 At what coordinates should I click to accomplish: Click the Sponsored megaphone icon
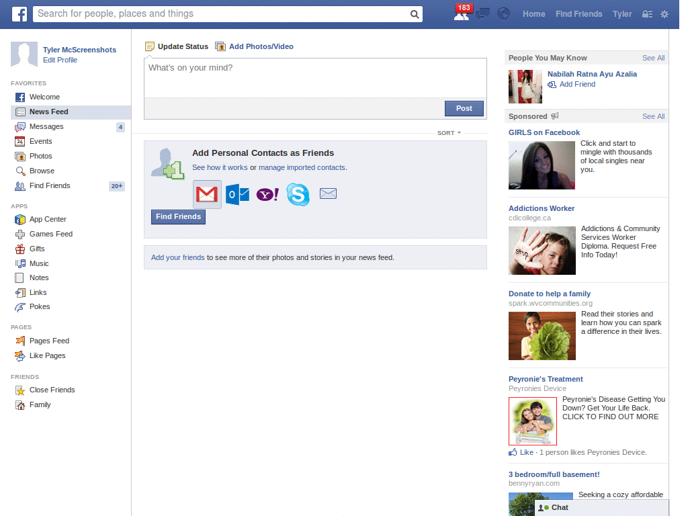[554, 116]
